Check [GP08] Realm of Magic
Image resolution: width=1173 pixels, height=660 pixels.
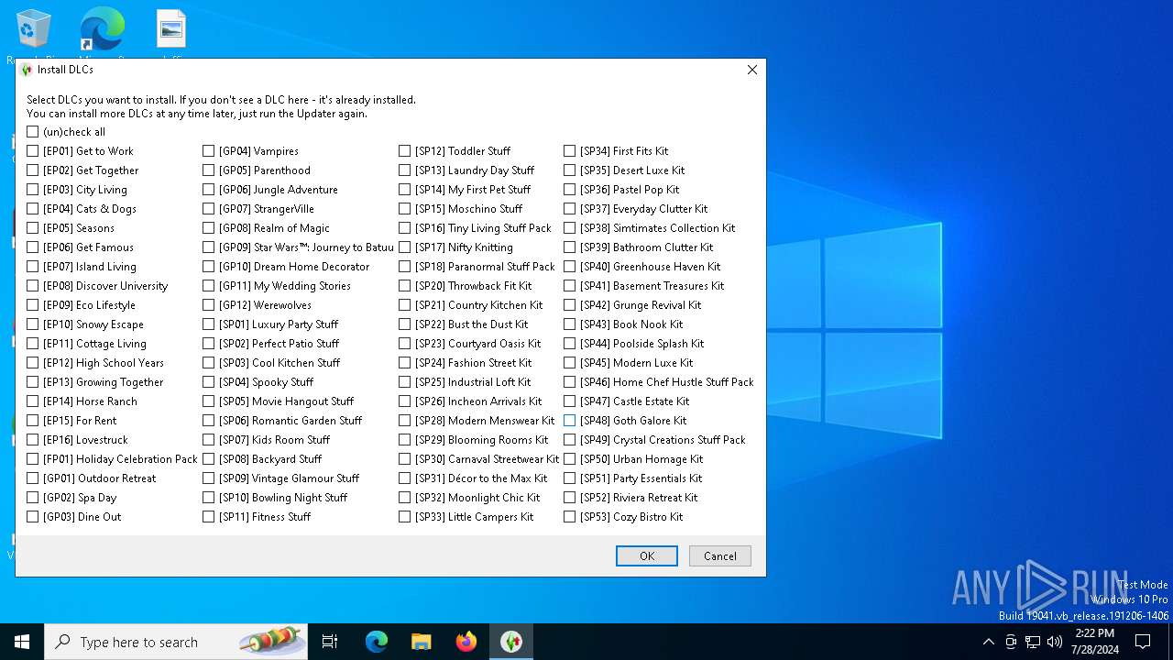pos(209,228)
